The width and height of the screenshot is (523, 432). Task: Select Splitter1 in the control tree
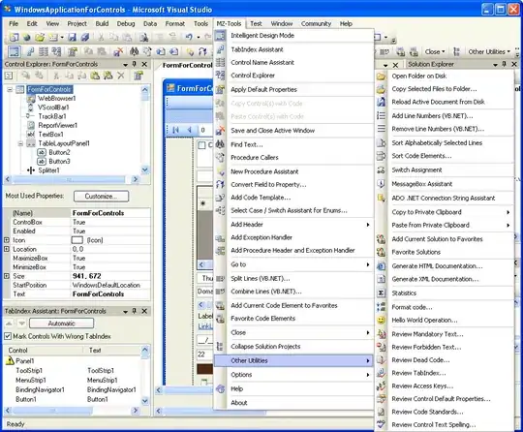(x=48, y=170)
